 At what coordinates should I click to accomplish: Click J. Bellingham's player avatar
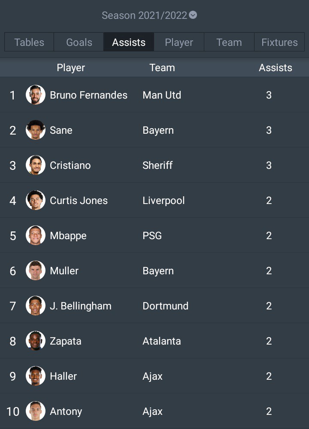point(36,306)
